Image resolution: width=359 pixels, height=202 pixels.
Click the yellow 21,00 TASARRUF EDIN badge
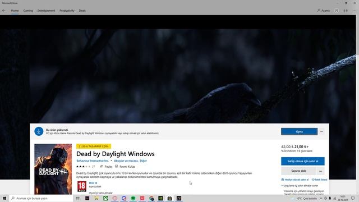coord(94,146)
